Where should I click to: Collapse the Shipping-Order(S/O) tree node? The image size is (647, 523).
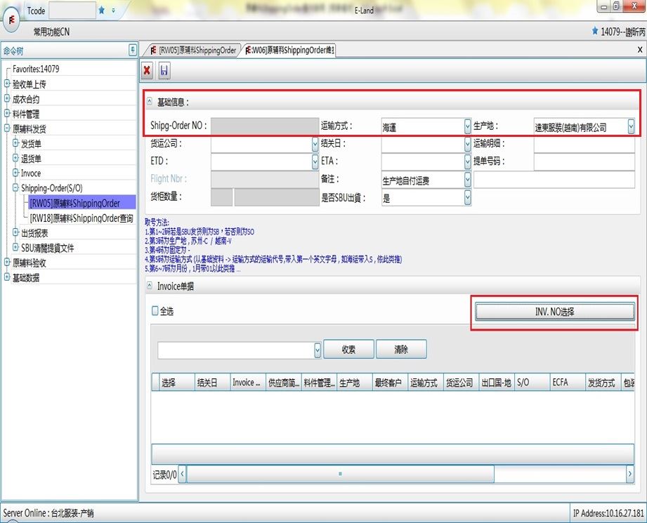(x=15, y=188)
